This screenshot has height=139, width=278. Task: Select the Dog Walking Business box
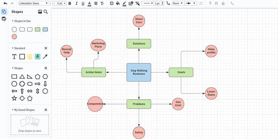139,72
